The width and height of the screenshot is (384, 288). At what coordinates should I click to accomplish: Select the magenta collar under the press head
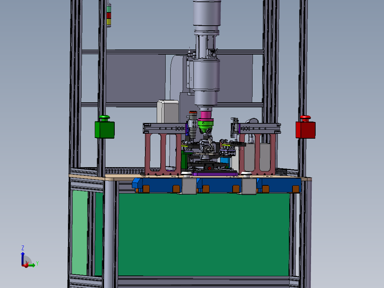click(206, 115)
